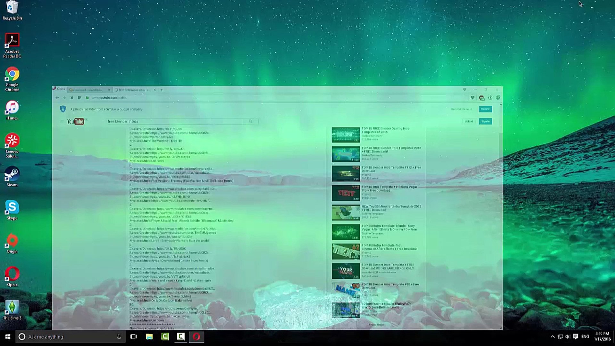
Task: Open the clock and date flyout
Action: pos(602,336)
